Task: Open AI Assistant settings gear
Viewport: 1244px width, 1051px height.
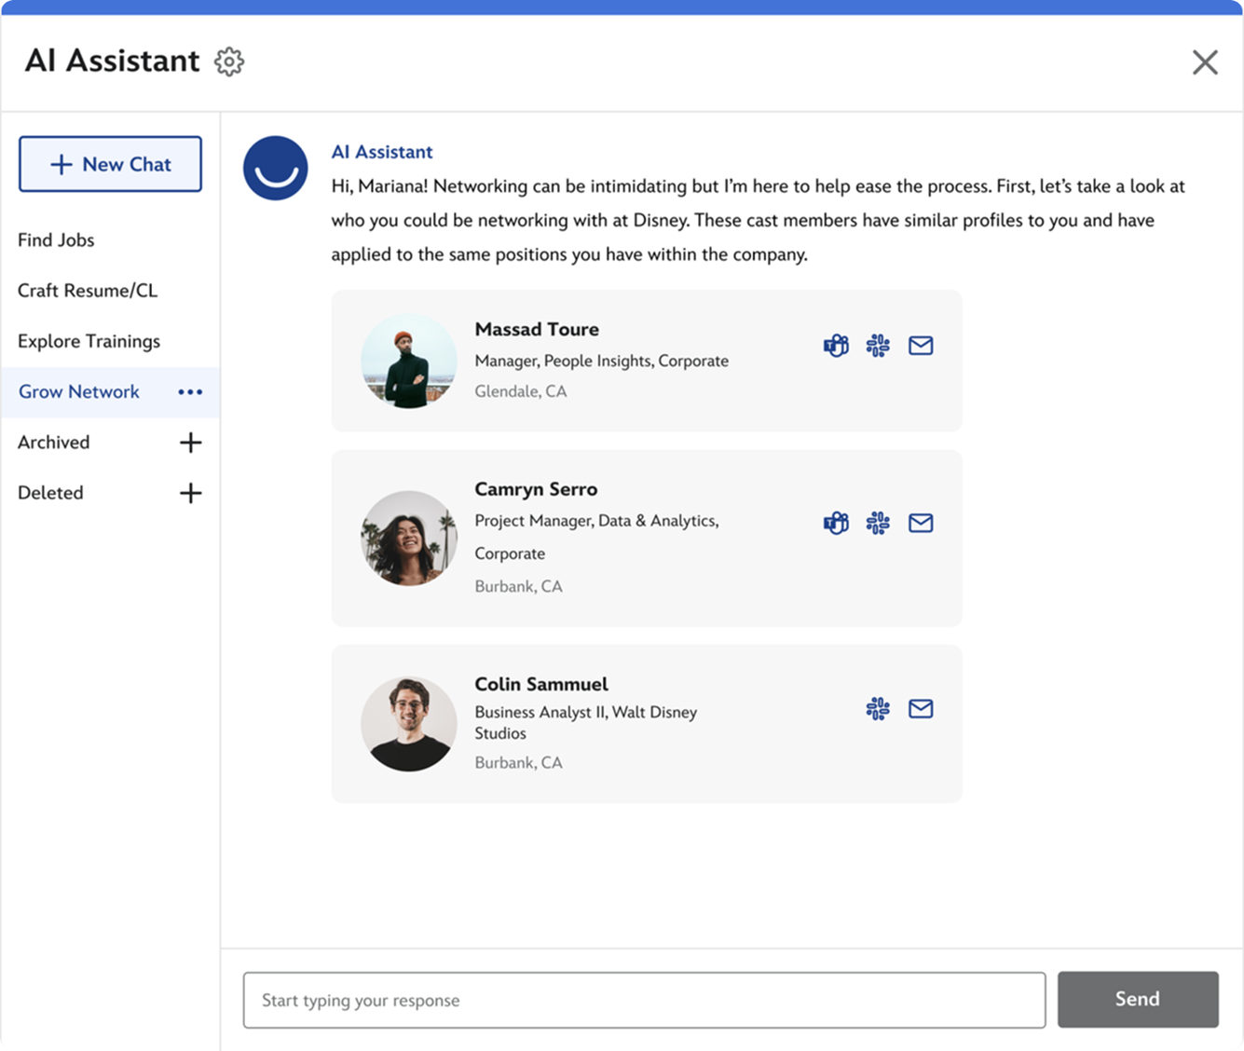Action: pyautogui.click(x=229, y=61)
